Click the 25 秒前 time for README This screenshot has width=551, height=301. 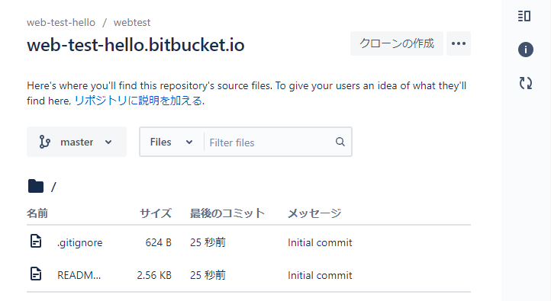208,275
